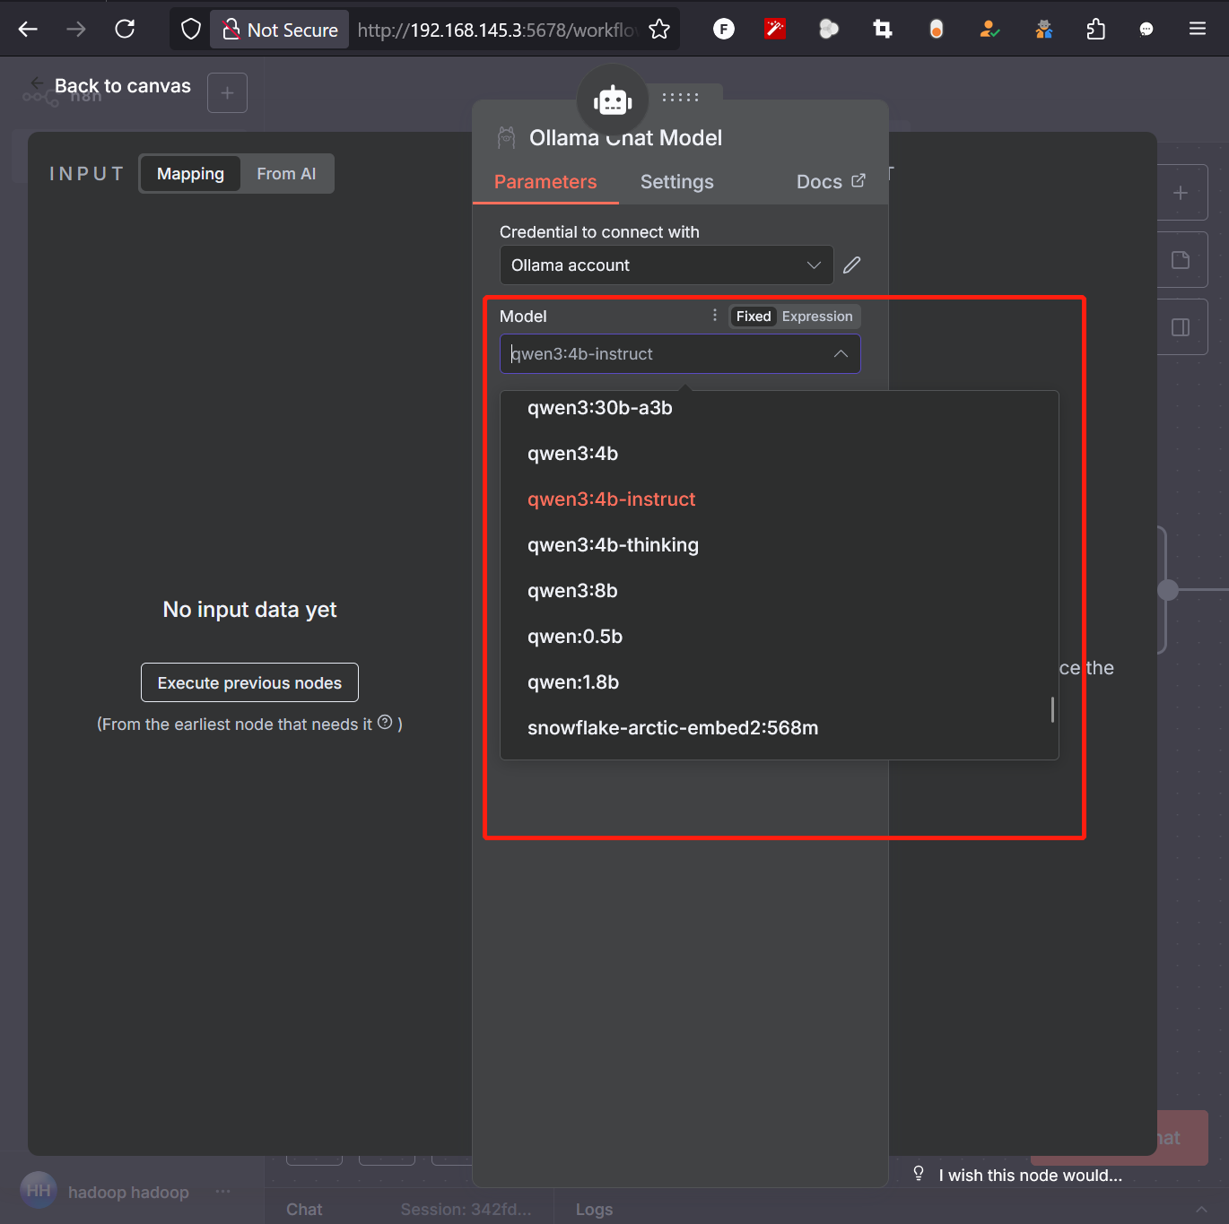
Task: Select snowflake-arctic-embed2:568m model option
Action: pos(779,727)
